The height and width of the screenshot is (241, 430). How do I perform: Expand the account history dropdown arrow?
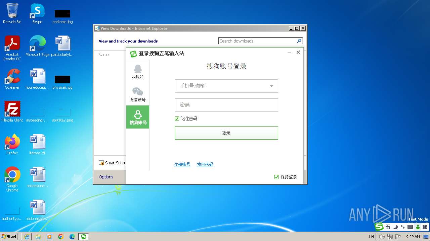(x=271, y=86)
